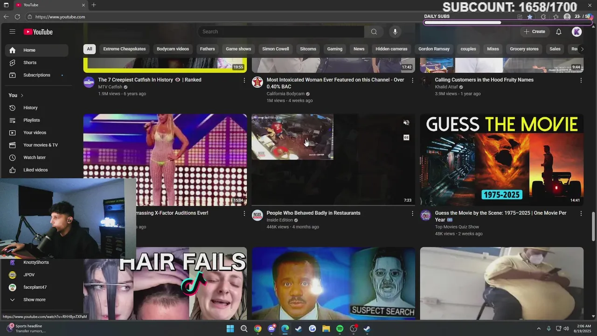Select Sitcoms chip
Screen dimensions: 597x336
coord(308,49)
